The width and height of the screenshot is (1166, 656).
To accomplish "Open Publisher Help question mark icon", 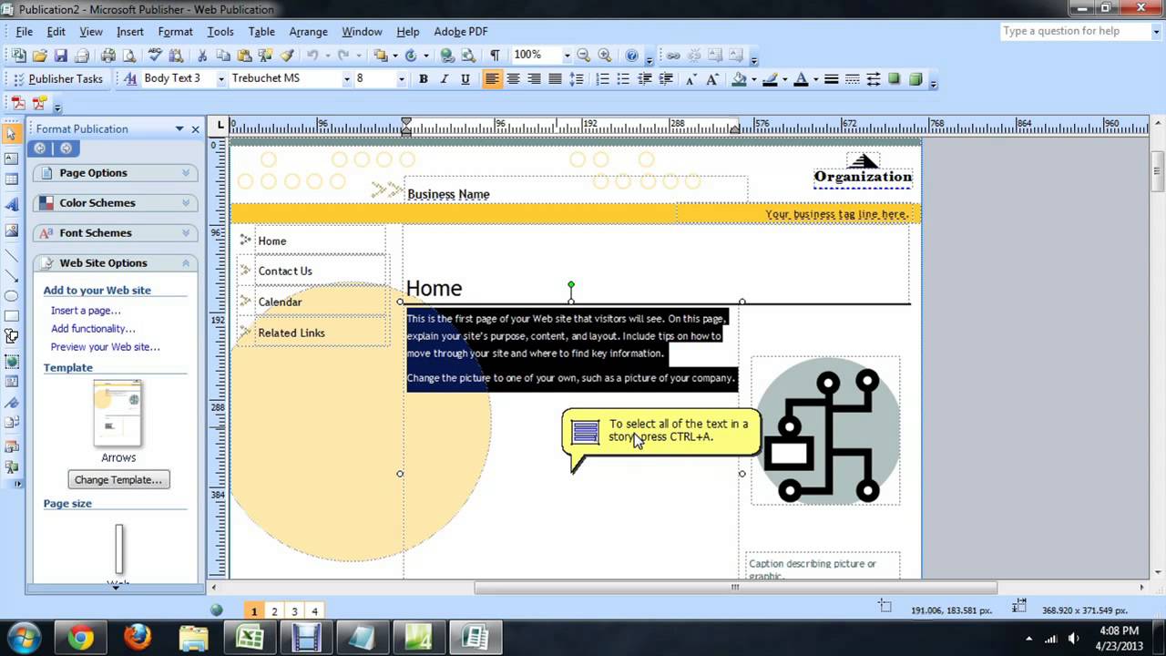I will (631, 56).
